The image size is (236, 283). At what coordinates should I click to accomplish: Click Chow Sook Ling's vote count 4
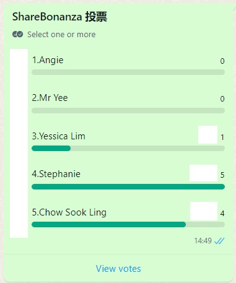[x=222, y=213]
